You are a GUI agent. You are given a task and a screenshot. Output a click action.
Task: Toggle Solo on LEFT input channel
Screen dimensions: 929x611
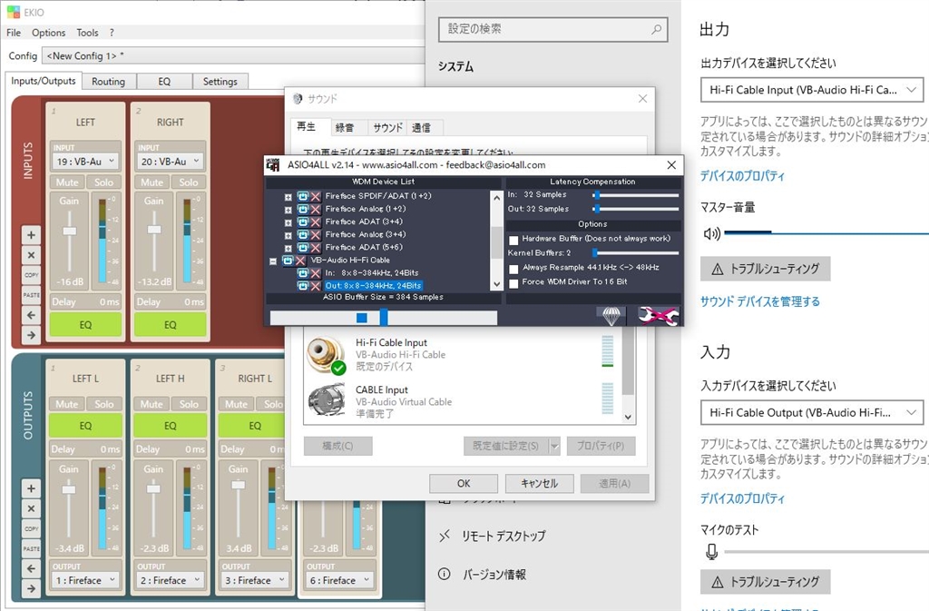tap(103, 182)
